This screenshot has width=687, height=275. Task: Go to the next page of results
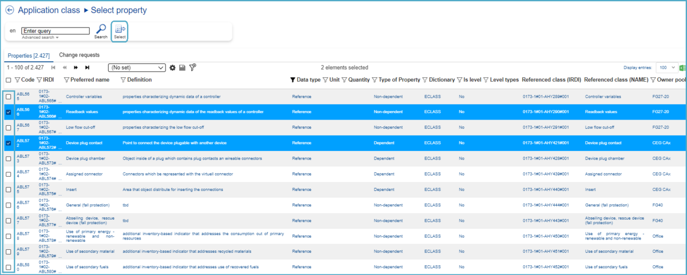(76, 67)
